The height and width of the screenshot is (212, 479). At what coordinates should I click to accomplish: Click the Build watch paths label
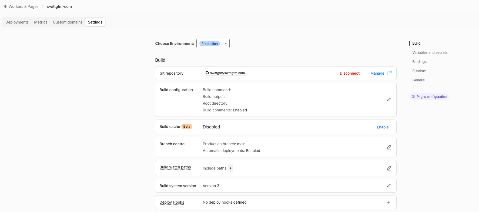click(x=175, y=167)
